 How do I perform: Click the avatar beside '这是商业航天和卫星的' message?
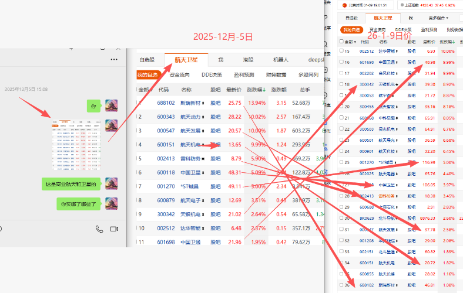coord(112,183)
